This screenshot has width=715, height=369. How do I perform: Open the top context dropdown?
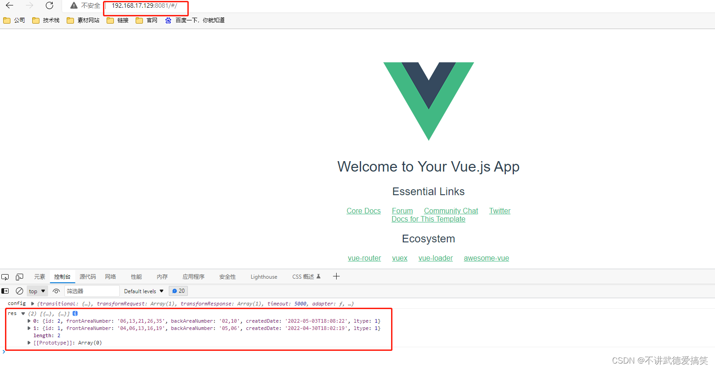pos(37,291)
